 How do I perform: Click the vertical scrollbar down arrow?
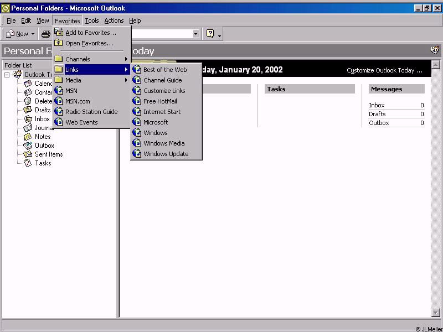coord(435,313)
